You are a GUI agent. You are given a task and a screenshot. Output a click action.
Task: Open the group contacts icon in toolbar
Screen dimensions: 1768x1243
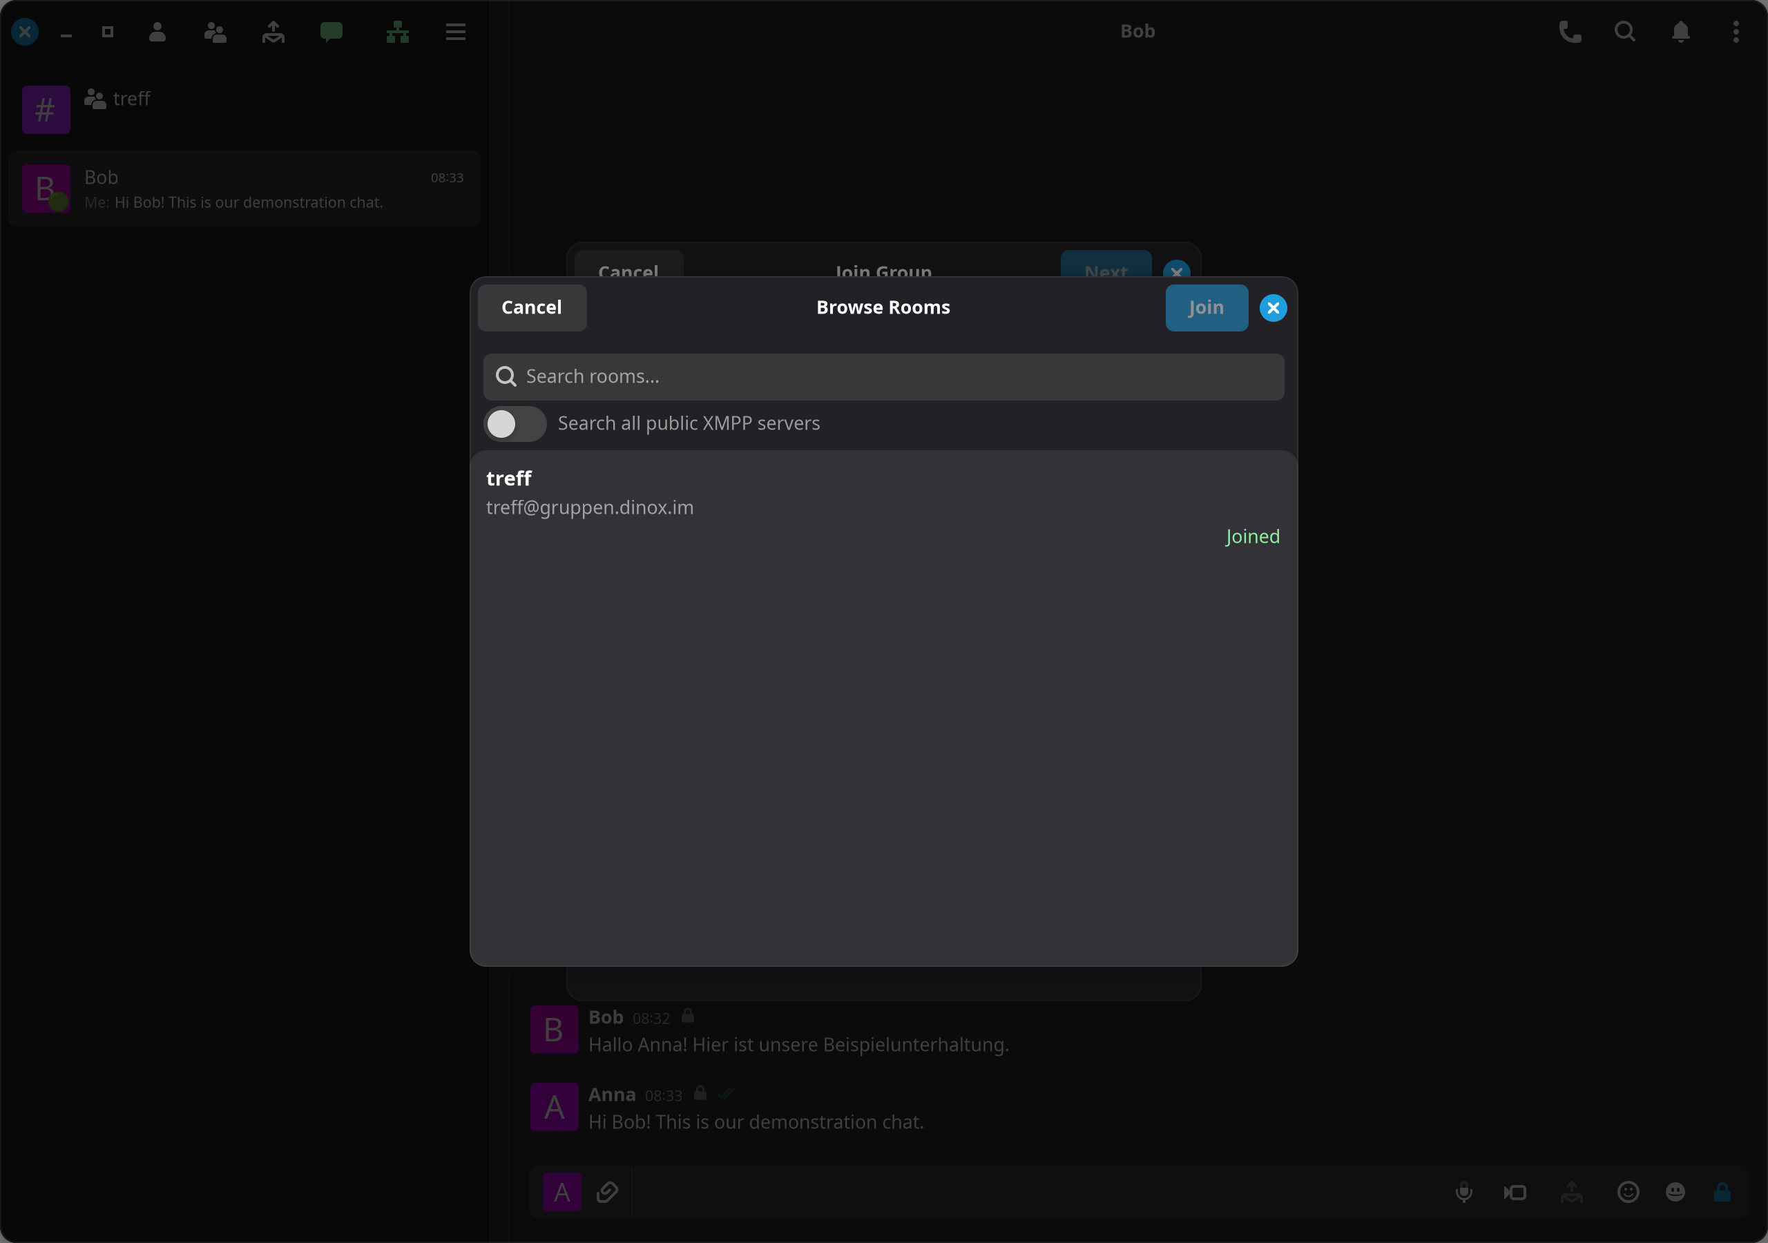coord(215,32)
